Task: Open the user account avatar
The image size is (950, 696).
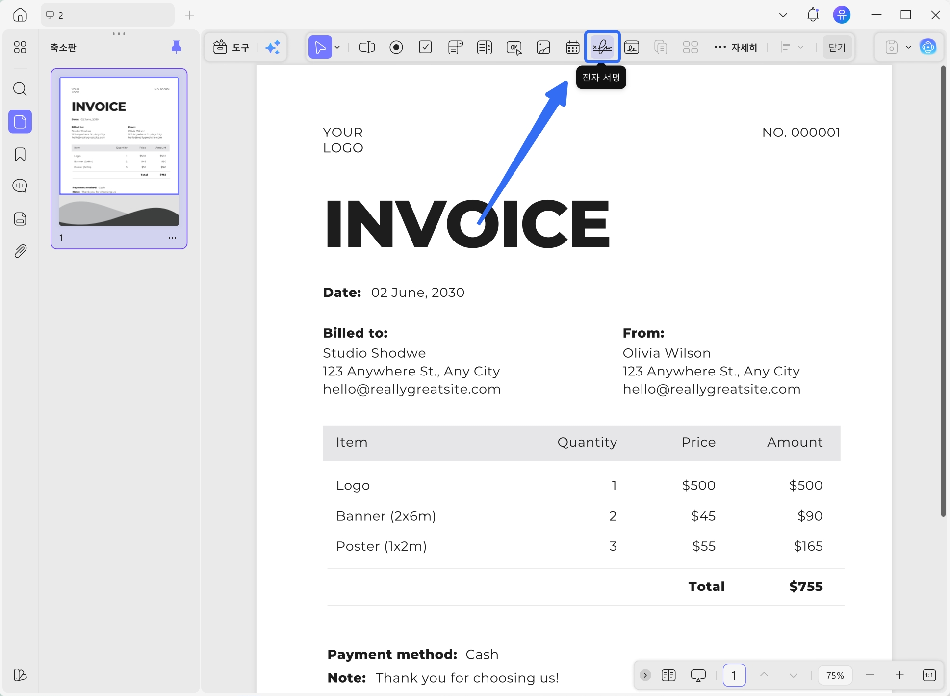Action: (x=842, y=15)
